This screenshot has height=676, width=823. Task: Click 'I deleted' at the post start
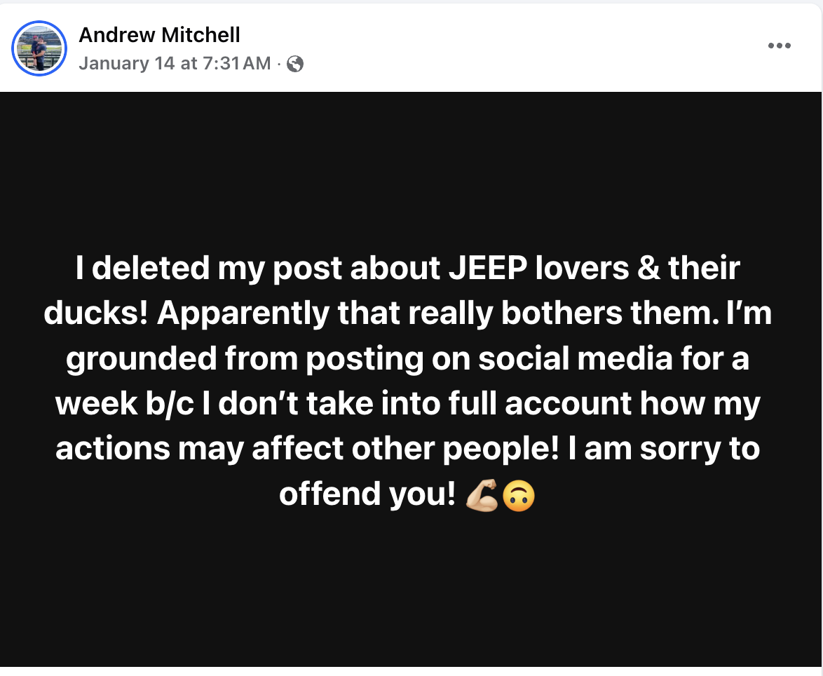(142, 268)
